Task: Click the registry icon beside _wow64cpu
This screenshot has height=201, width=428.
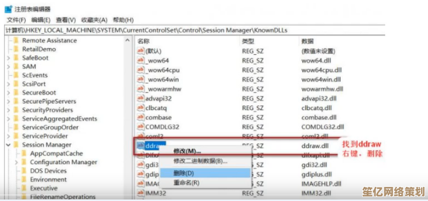Action: coord(141,70)
